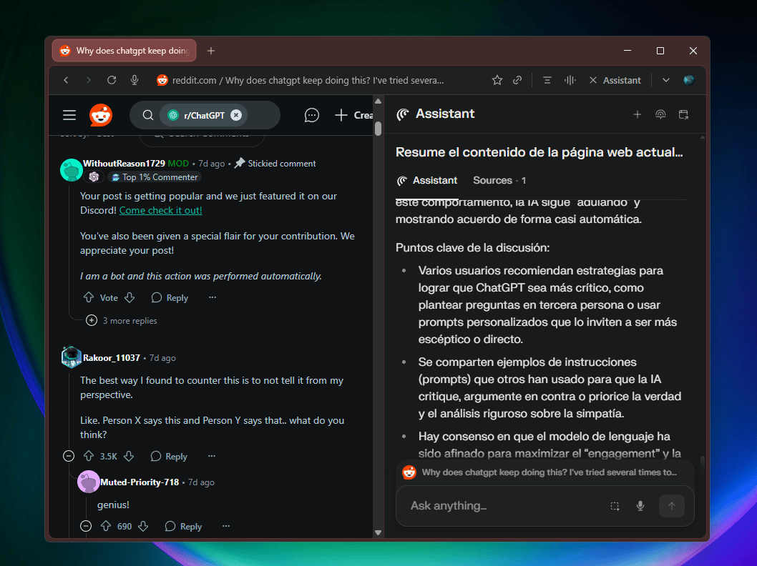Switch to the Sources tab
Image resolution: width=757 pixels, height=566 pixels.
(x=499, y=180)
